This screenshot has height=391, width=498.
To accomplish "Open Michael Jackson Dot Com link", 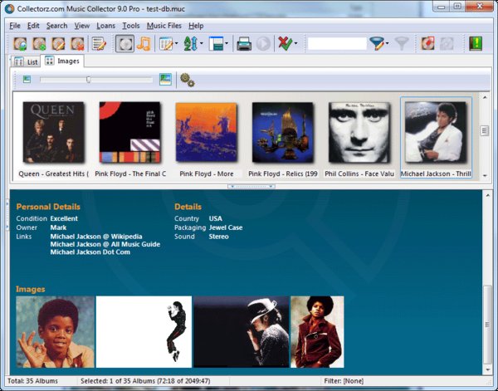I will coord(90,252).
